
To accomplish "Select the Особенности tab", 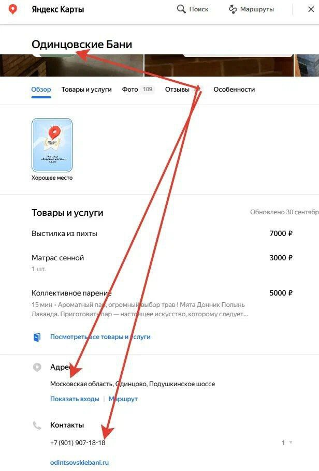I will point(234,89).
